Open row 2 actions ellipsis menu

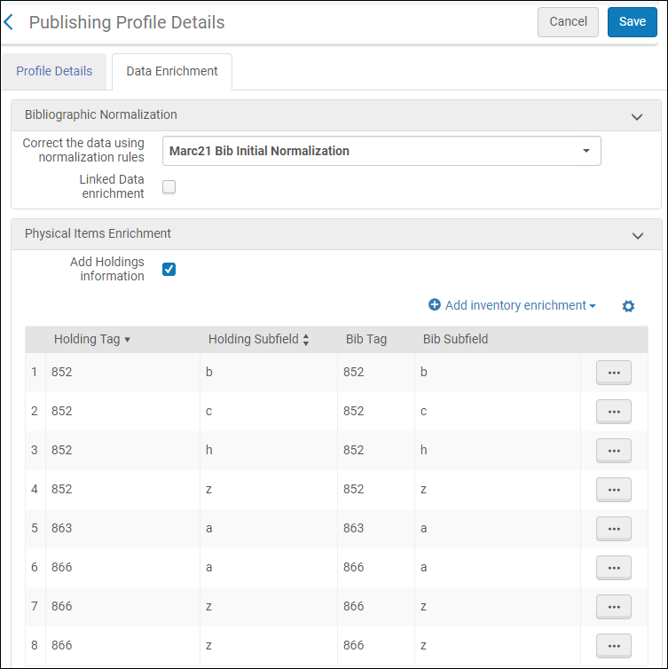(x=613, y=412)
